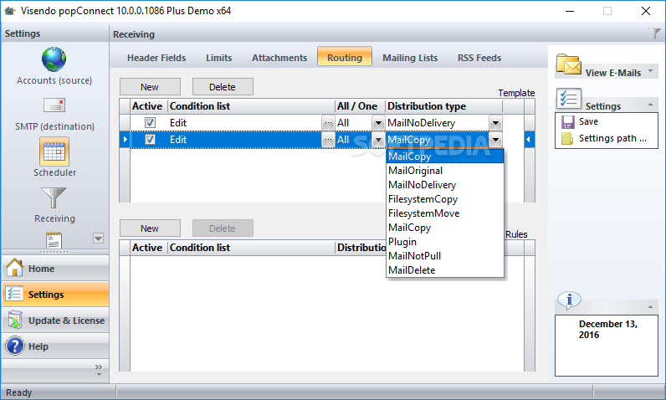Switch to Header Fields tab
The height and width of the screenshot is (400, 666).
pos(156,58)
